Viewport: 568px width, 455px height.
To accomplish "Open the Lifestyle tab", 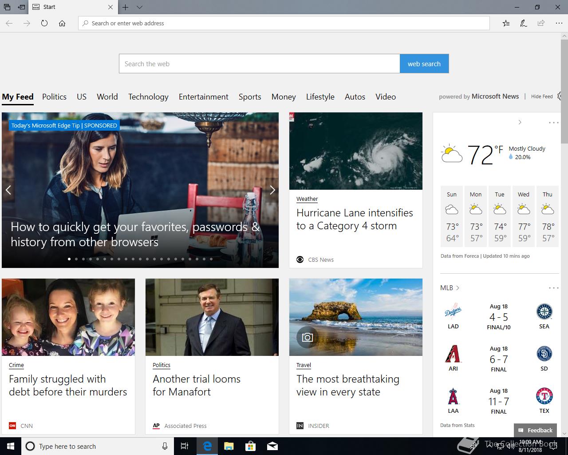I will 320,96.
